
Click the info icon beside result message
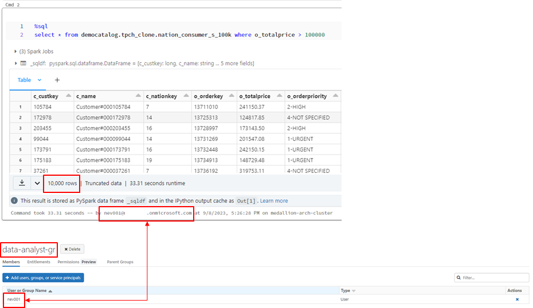coord(14,201)
